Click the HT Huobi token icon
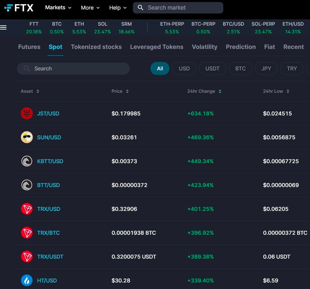Screen dimensions: 310x289 click(x=27, y=280)
